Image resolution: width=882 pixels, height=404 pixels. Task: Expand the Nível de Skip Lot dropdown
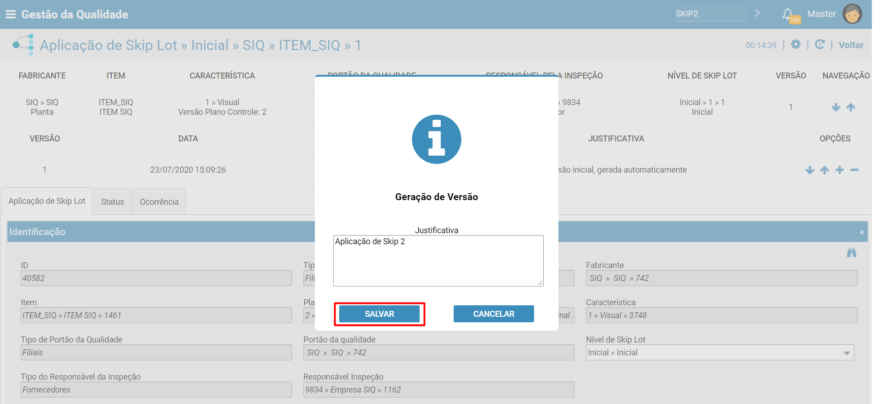point(846,353)
